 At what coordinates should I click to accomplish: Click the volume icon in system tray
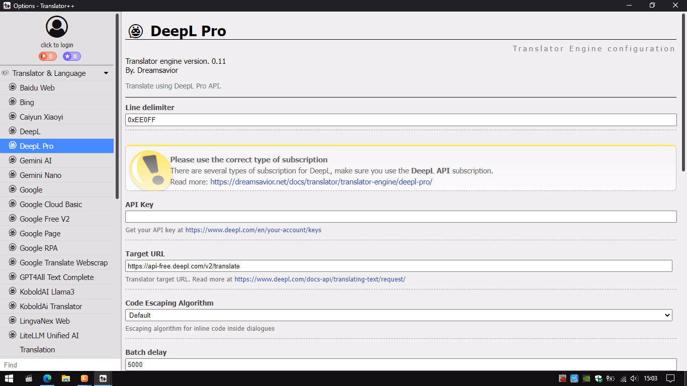(634, 378)
